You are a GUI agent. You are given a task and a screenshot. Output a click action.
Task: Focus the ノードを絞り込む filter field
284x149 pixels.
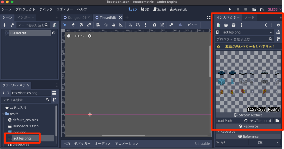[33, 25]
